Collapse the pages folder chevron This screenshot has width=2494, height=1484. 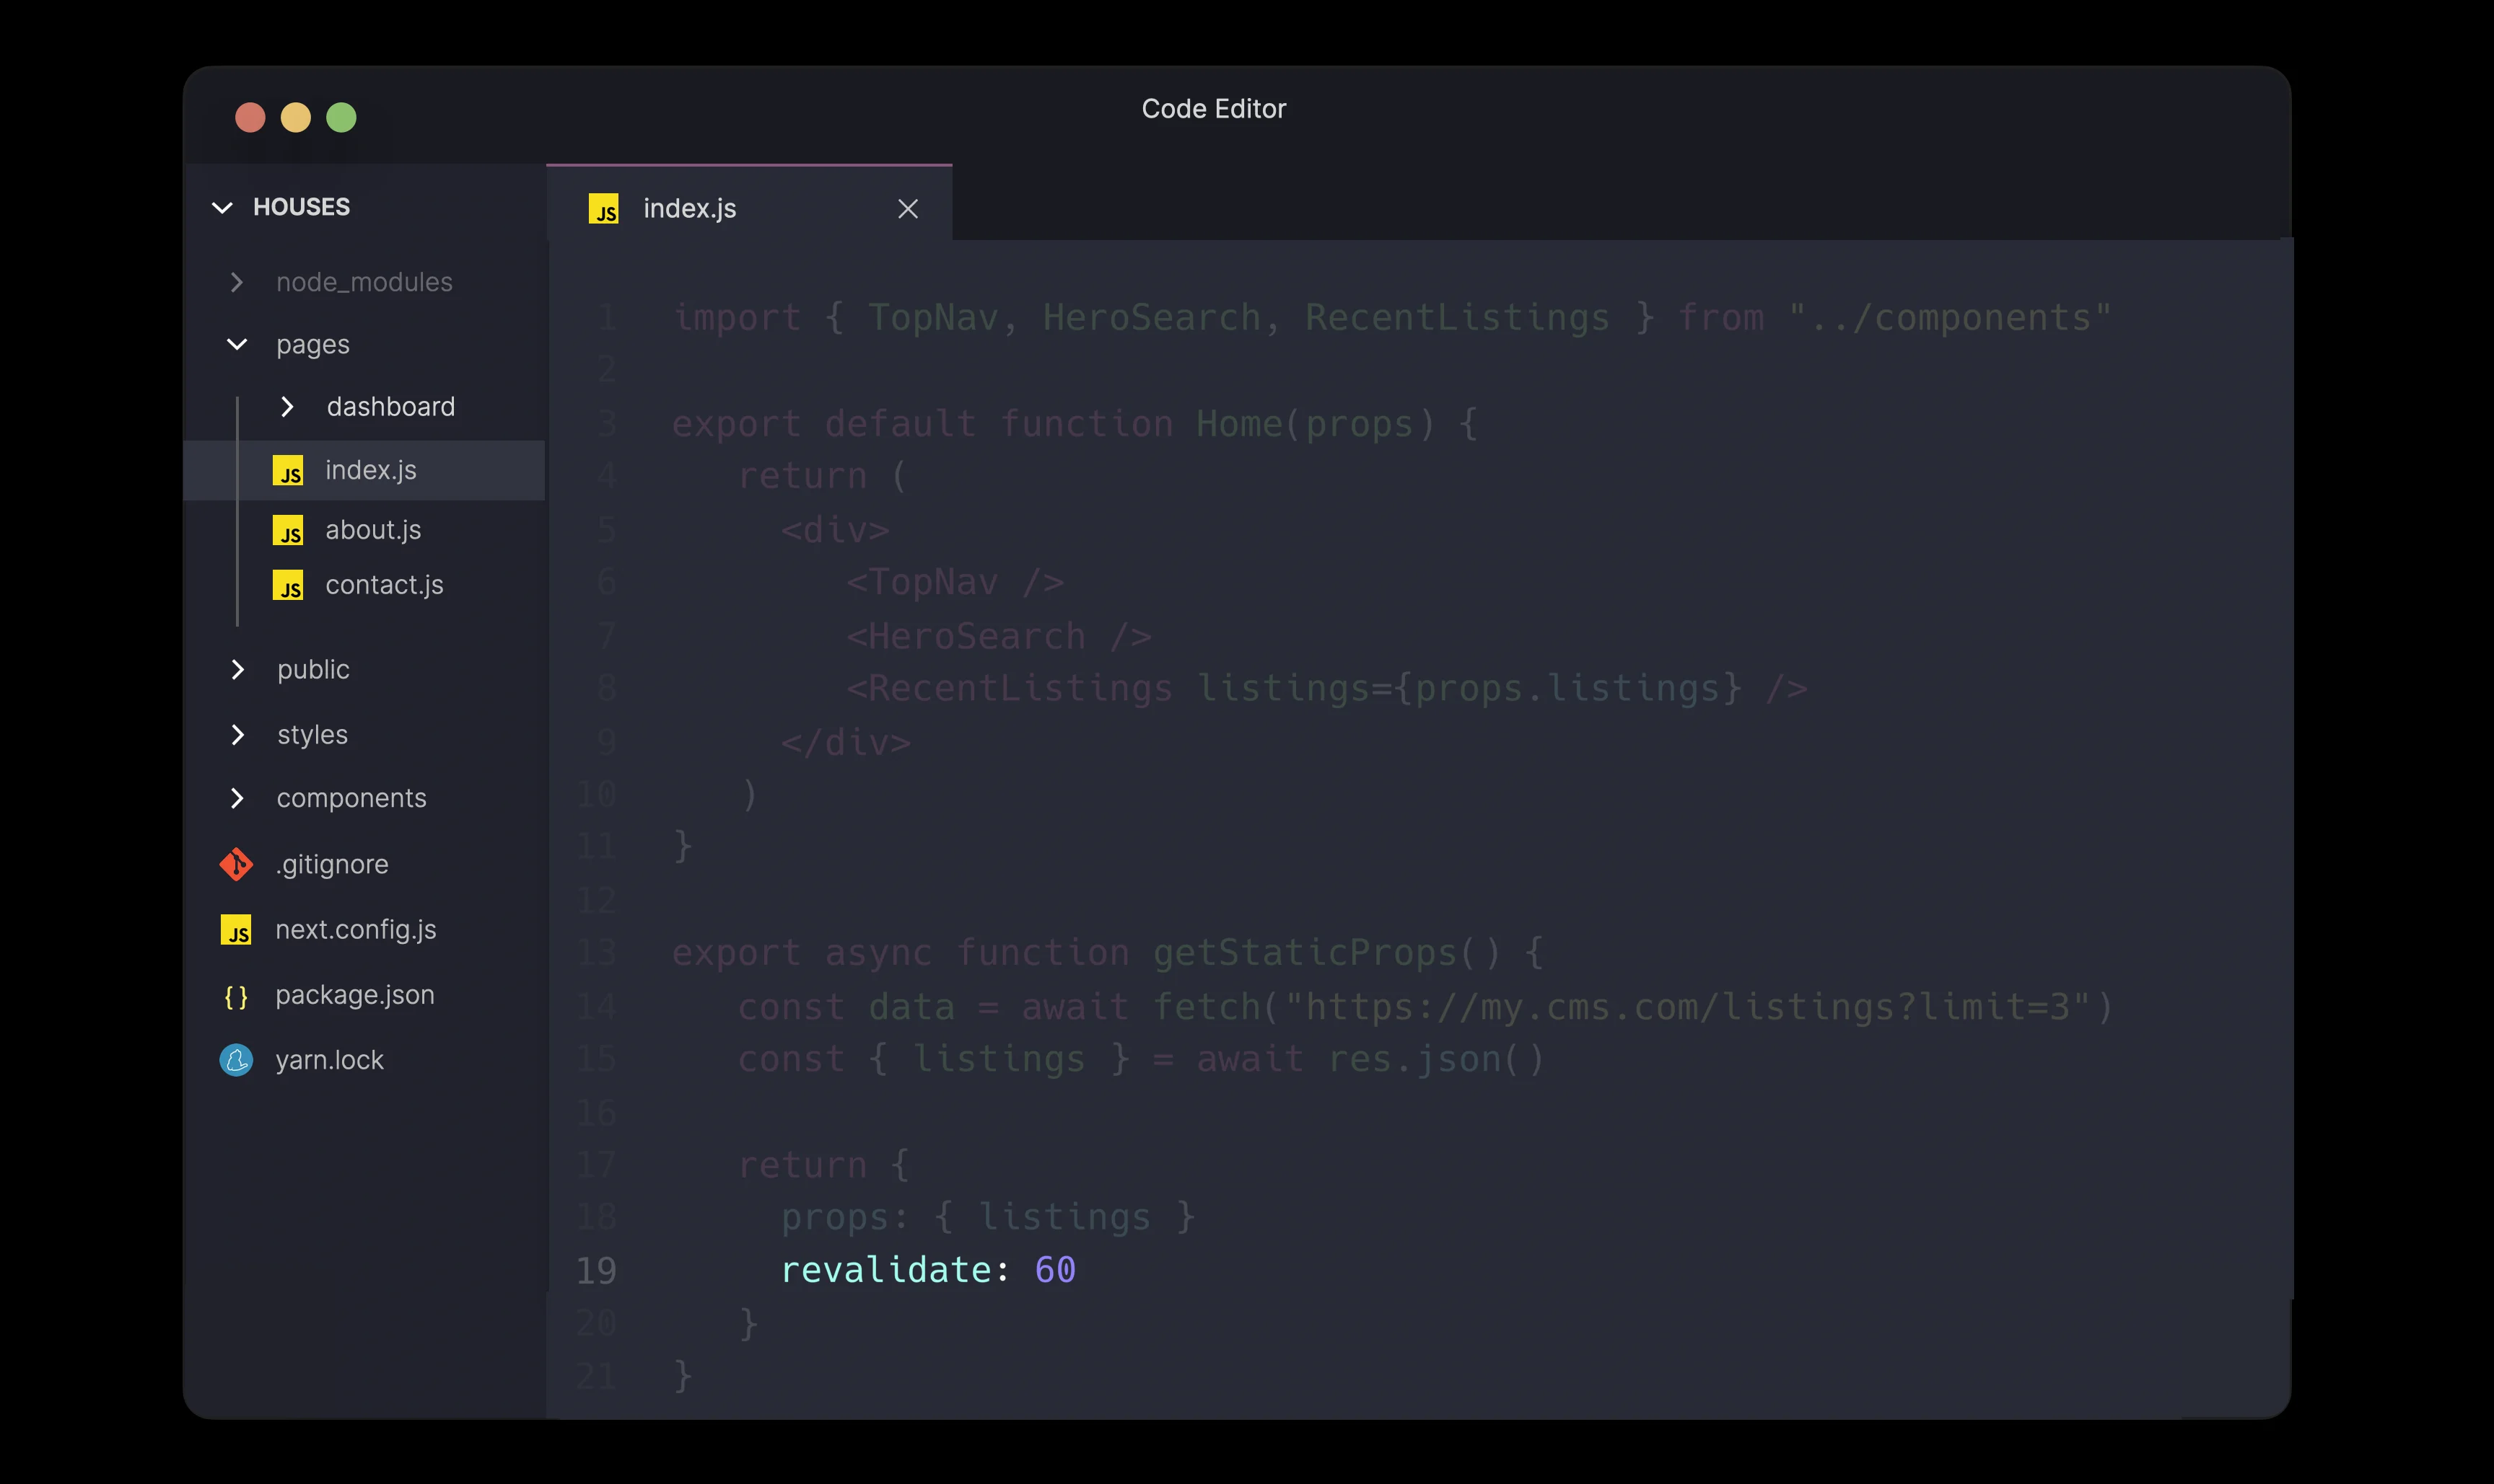[236, 345]
